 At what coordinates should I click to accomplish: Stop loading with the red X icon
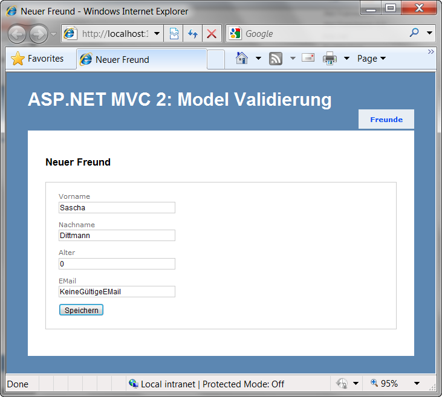[212, 34]
